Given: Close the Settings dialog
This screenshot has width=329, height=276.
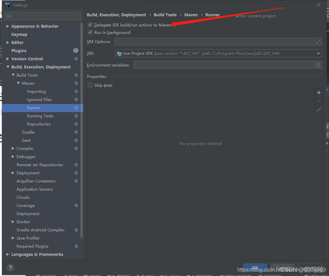Looking at the screenshot, I should point(319,5).
